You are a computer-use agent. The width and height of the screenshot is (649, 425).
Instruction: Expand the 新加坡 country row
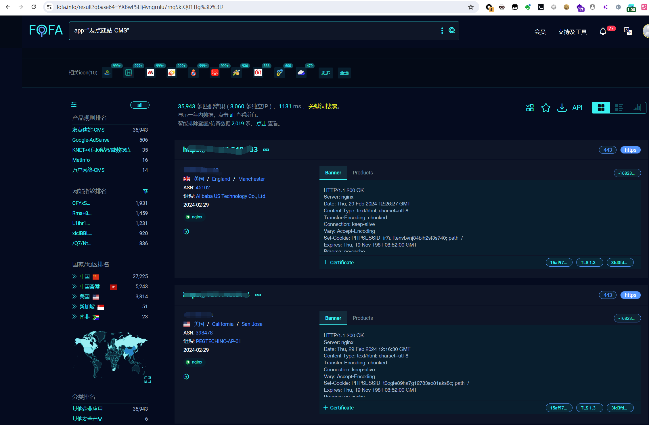click(74, 307)
